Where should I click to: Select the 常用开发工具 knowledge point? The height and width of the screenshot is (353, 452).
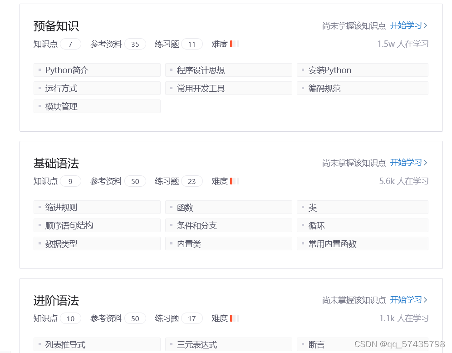point(228,88)
